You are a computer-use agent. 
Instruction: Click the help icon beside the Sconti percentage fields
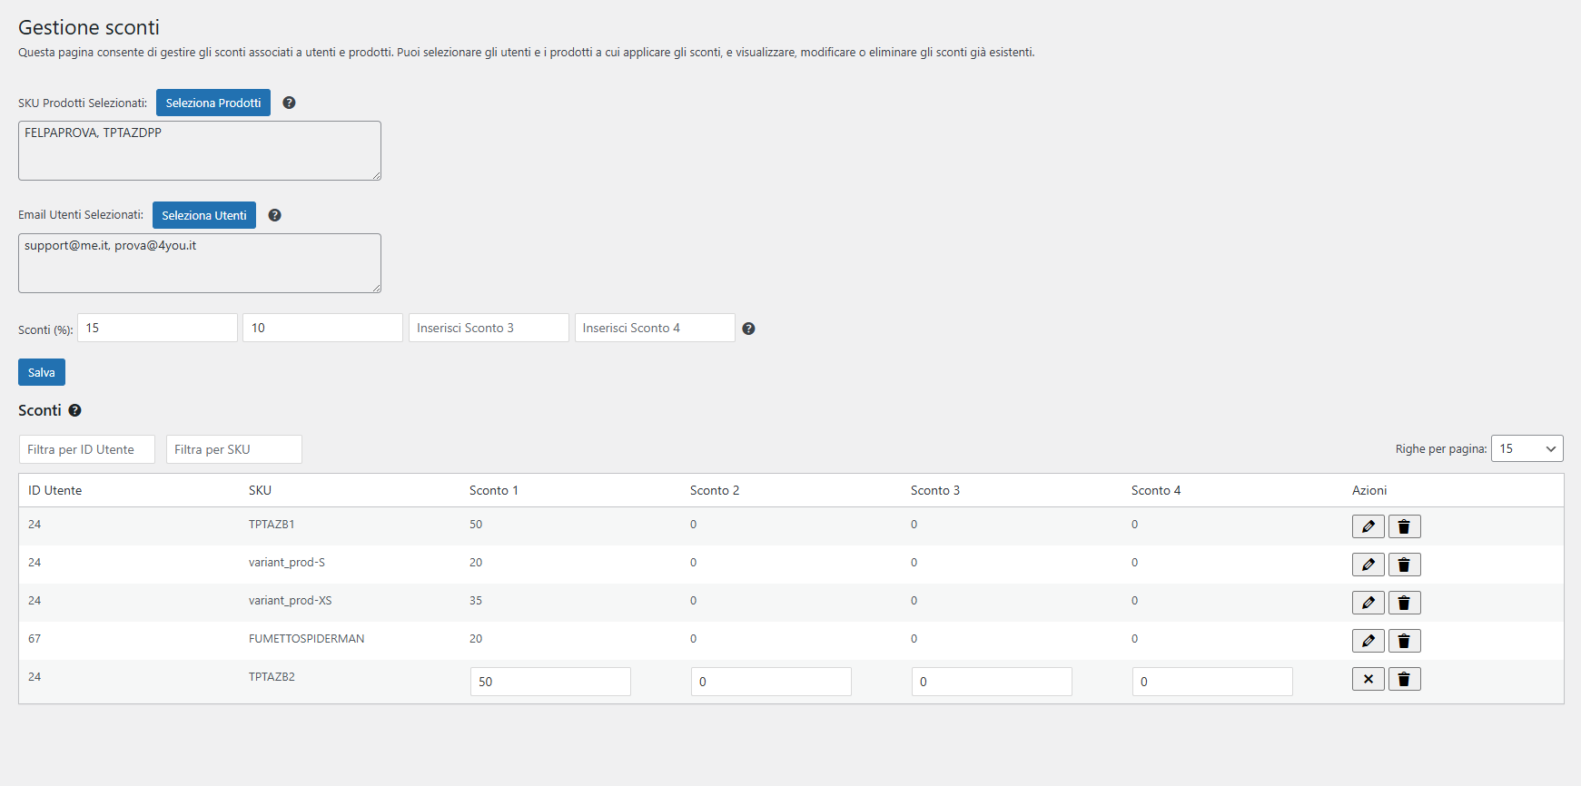748,329
